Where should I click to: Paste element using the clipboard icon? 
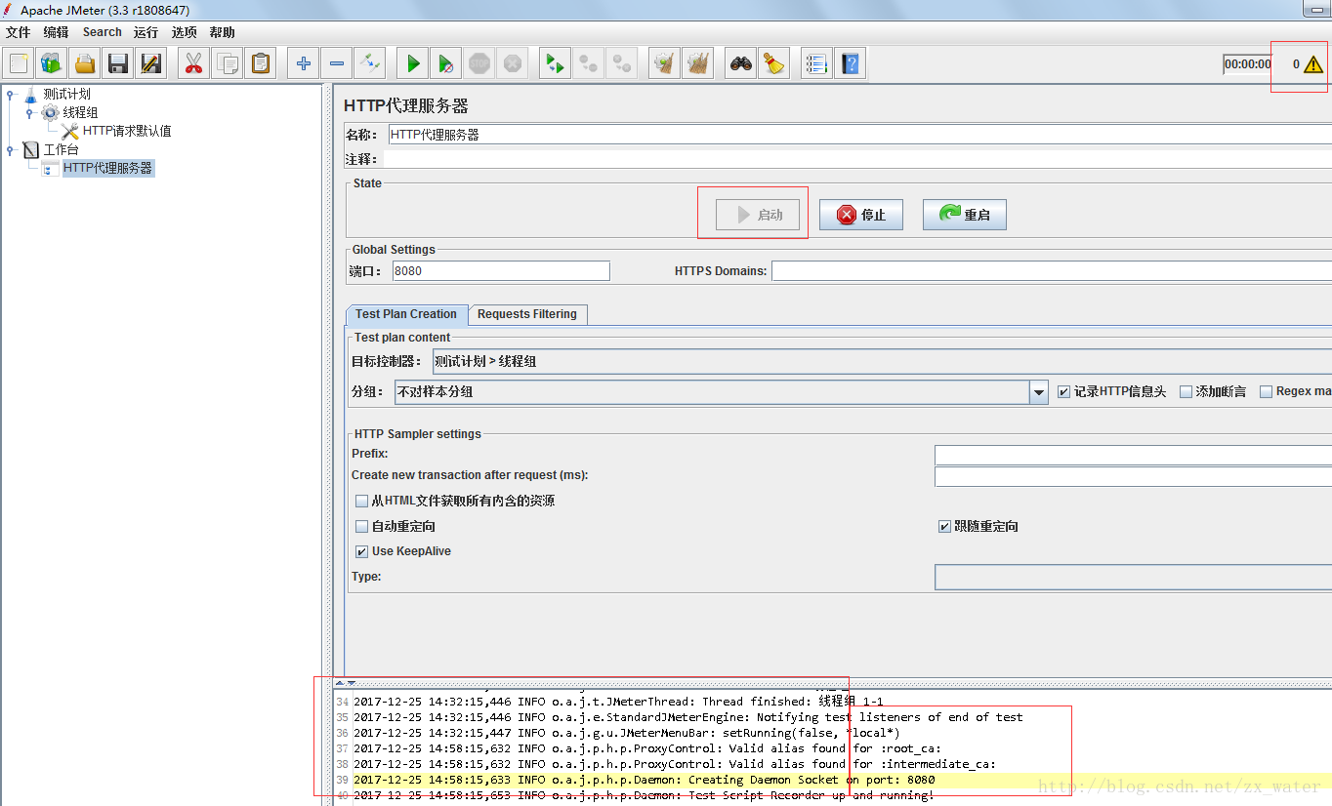[x=261, y=64]
